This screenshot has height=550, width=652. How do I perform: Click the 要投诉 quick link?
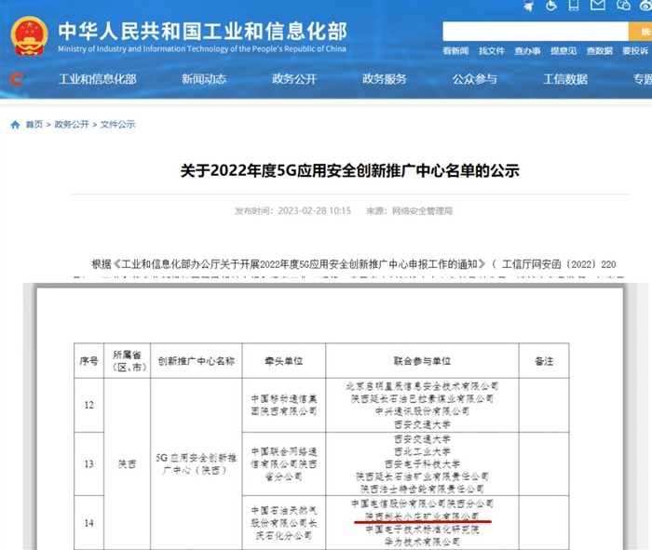(635, 51)
